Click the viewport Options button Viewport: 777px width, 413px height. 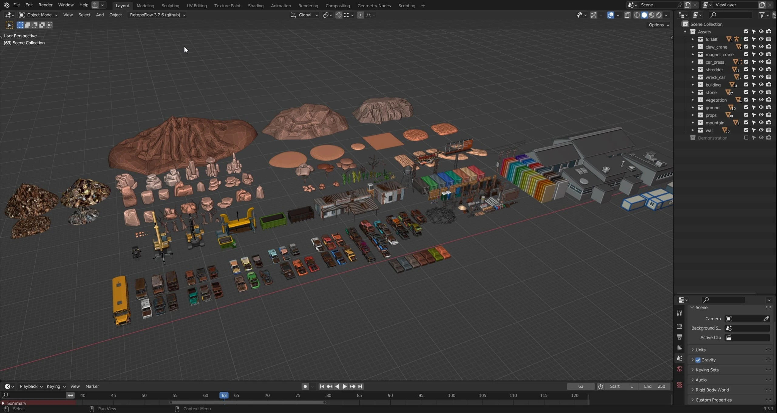click(659, 25)
